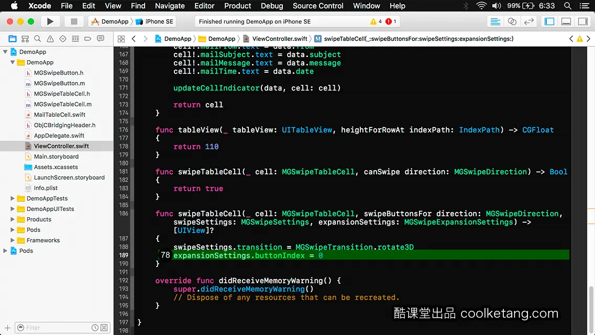This screenshot has width=595, height=335.
Task: Expand the Frameworks folder
Action: (x=13, y=241)
